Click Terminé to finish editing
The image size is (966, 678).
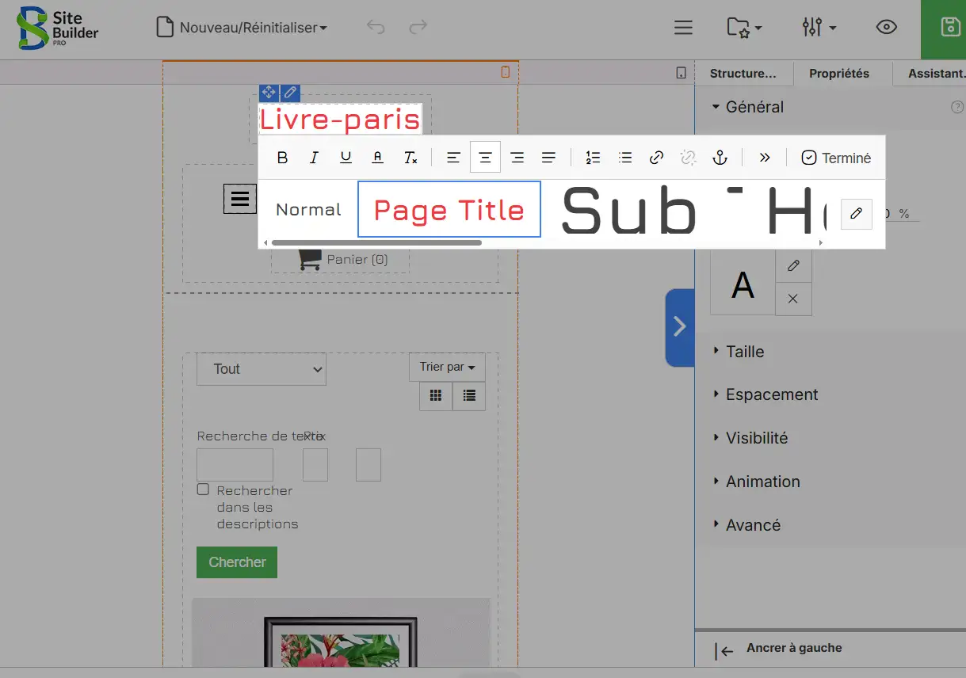tap(836, 158)
